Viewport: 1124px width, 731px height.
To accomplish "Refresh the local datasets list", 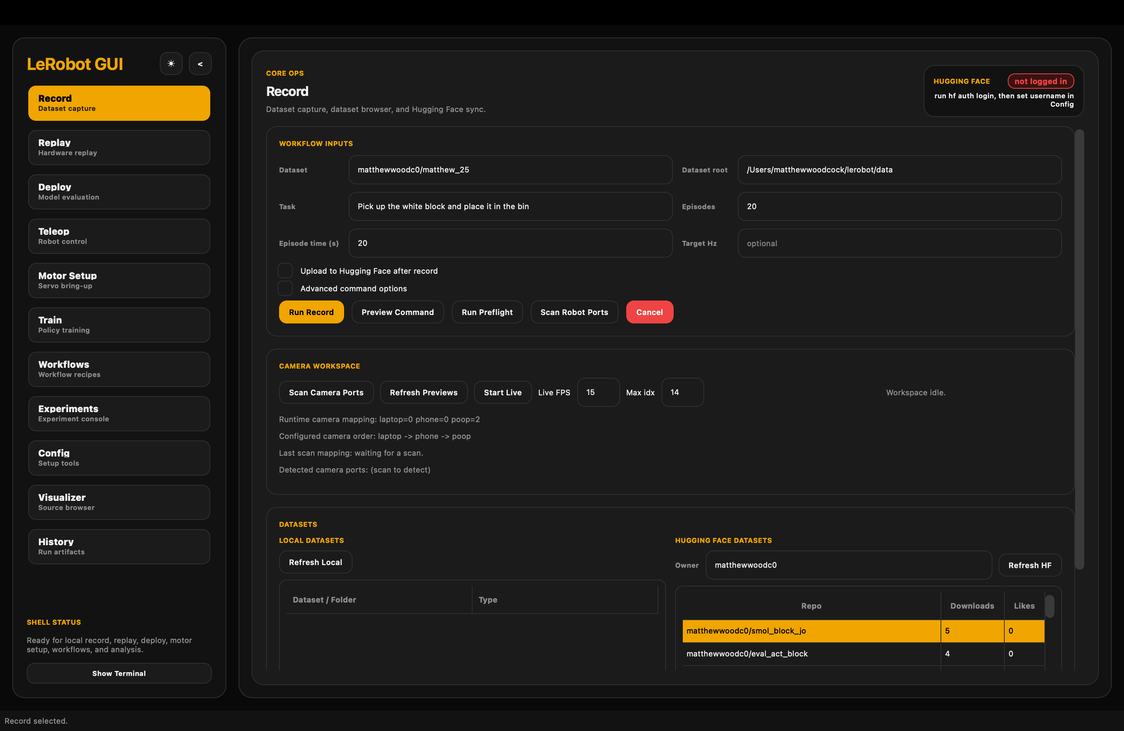I will [315, 562].
